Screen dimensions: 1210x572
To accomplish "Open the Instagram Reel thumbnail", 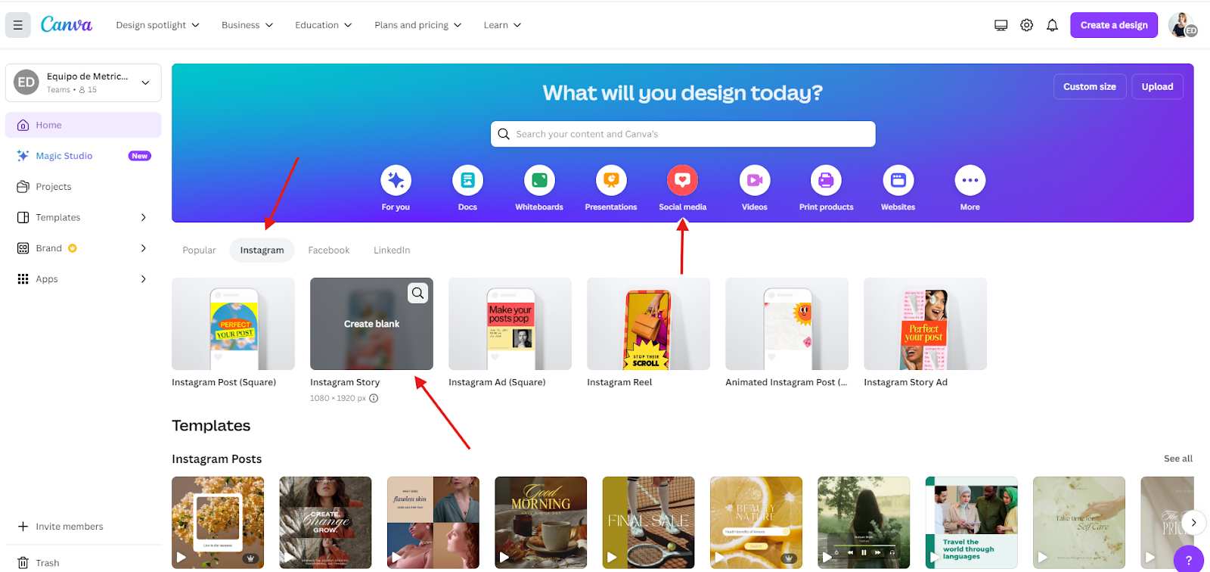I will click(x=648, y=324).
